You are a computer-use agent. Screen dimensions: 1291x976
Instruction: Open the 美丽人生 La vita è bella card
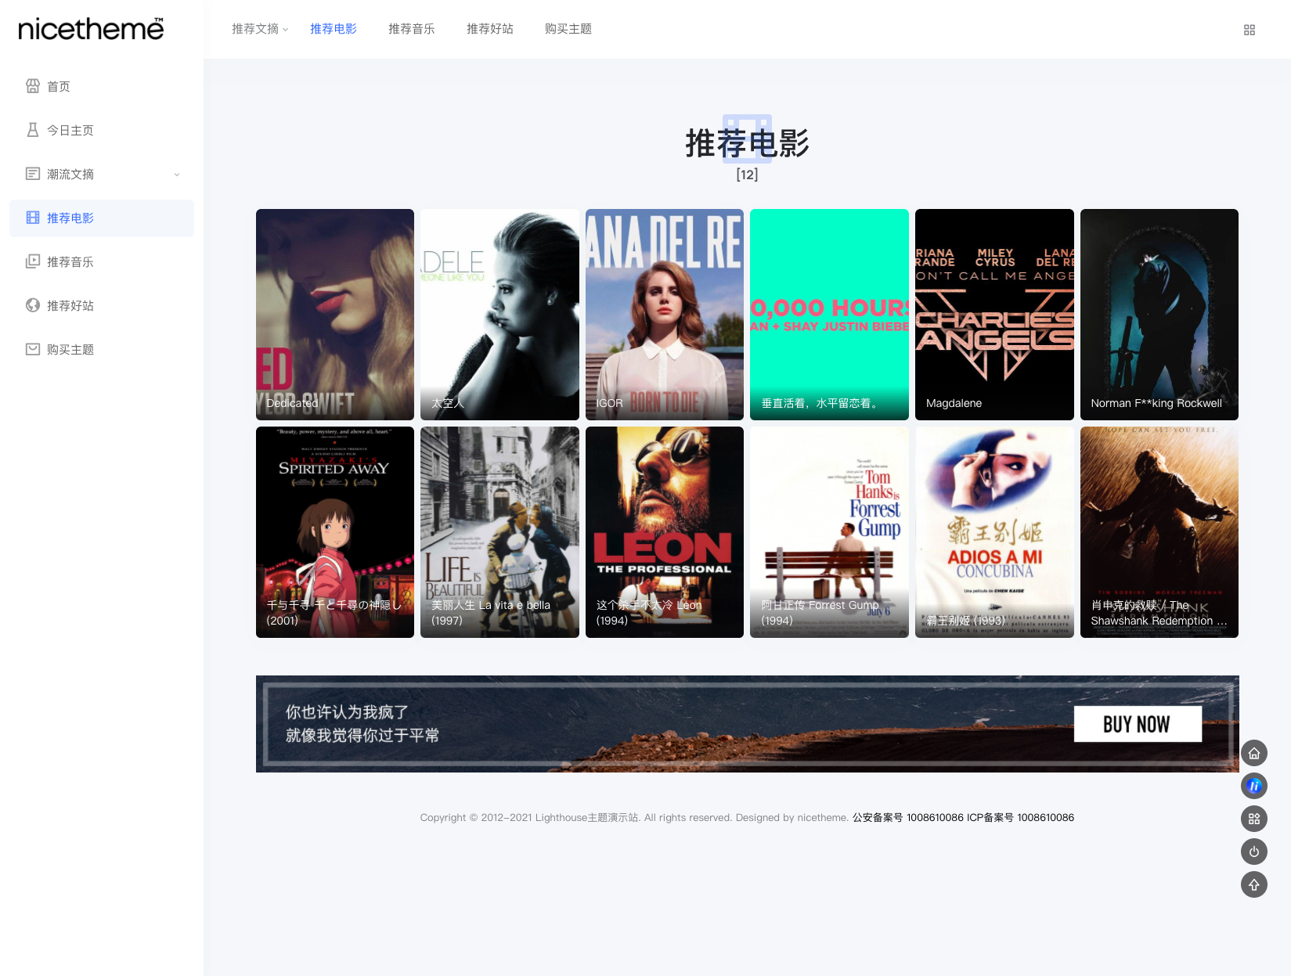499,532
